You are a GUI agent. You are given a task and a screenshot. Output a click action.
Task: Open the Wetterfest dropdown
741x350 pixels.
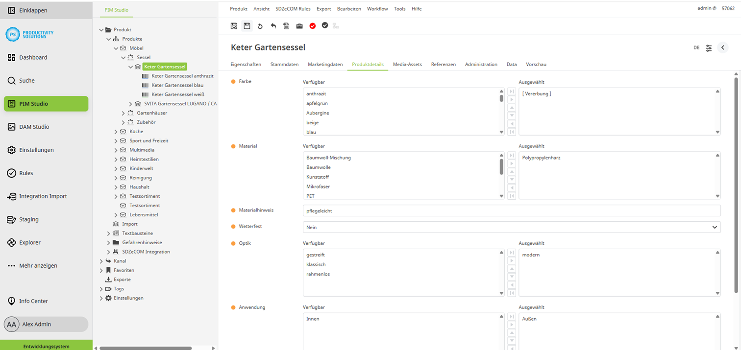pyautogui.click(x=511, y=227)
